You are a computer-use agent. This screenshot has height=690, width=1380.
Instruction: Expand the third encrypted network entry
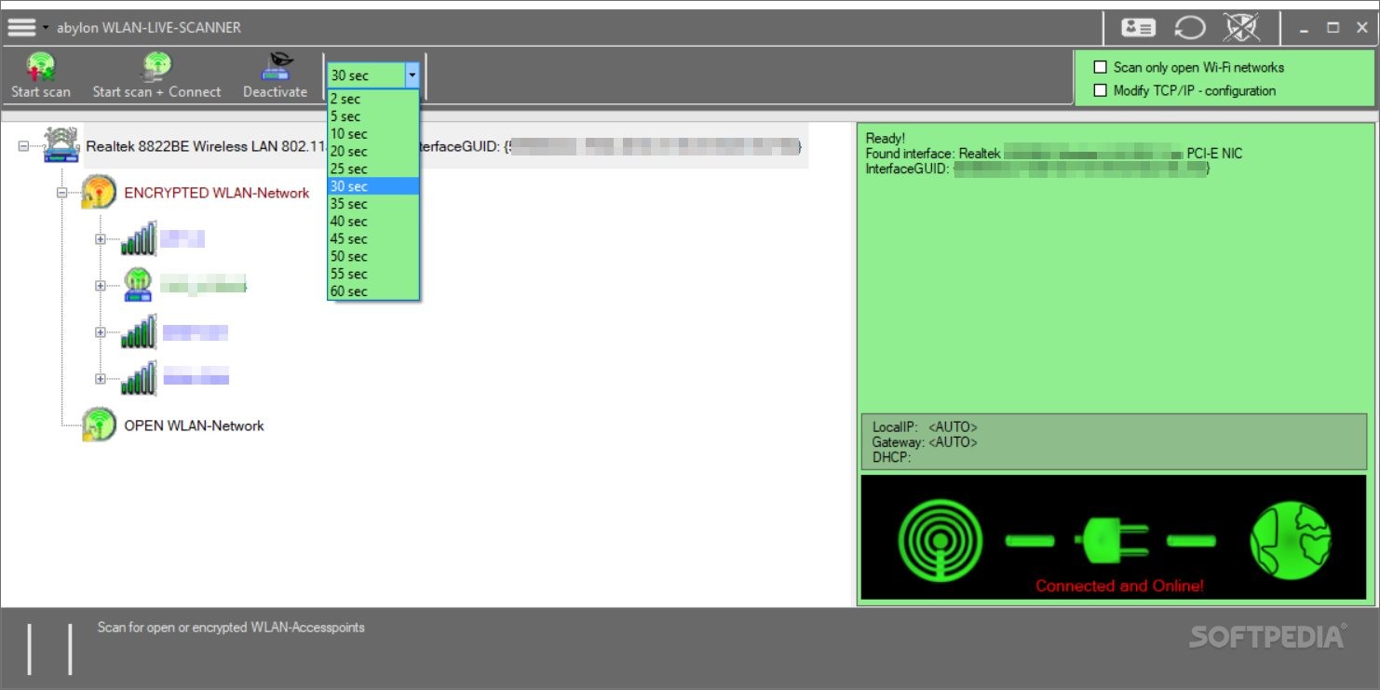point(101,332)
